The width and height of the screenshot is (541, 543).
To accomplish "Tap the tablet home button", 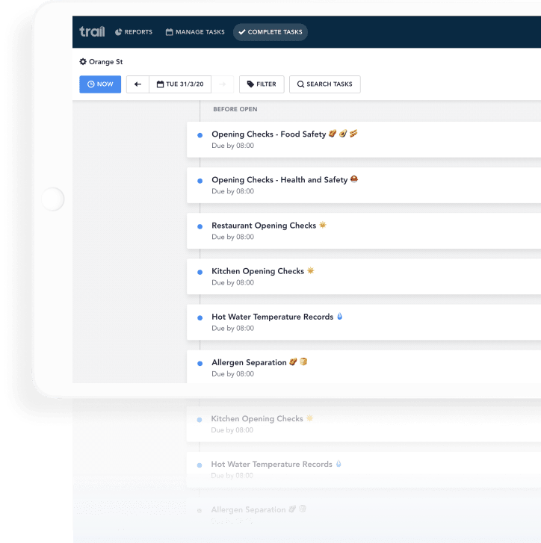I will [x=52, y=199].
